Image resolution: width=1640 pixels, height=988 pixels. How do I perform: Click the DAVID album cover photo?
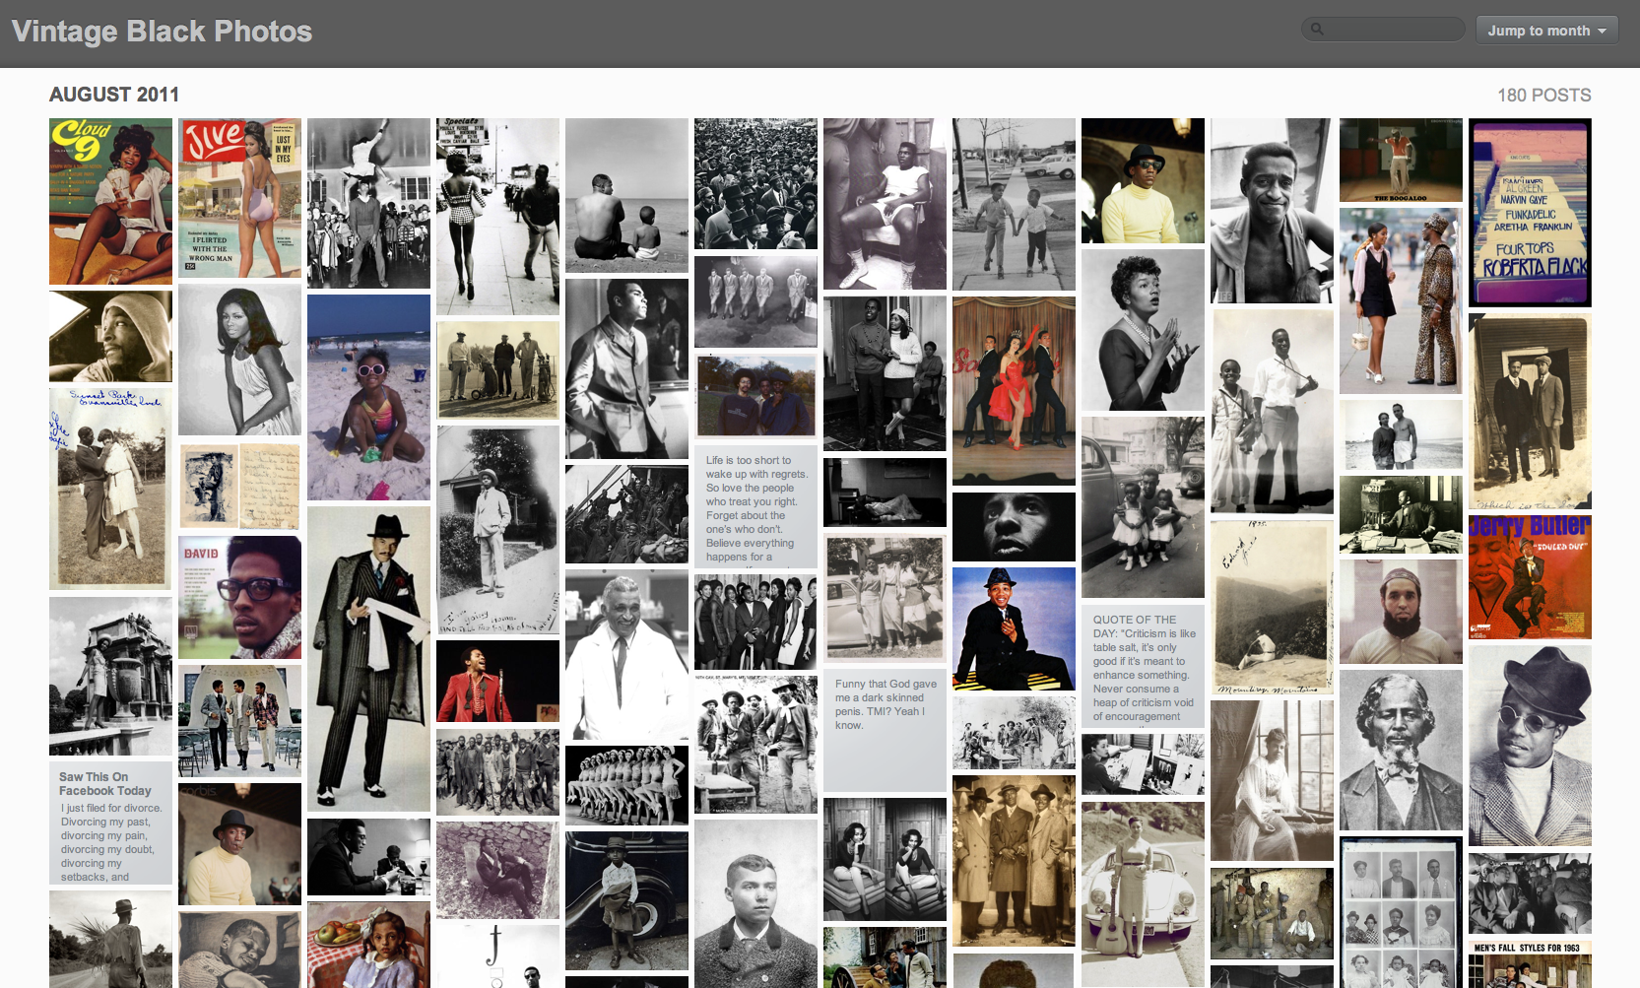tap(239, 596)
